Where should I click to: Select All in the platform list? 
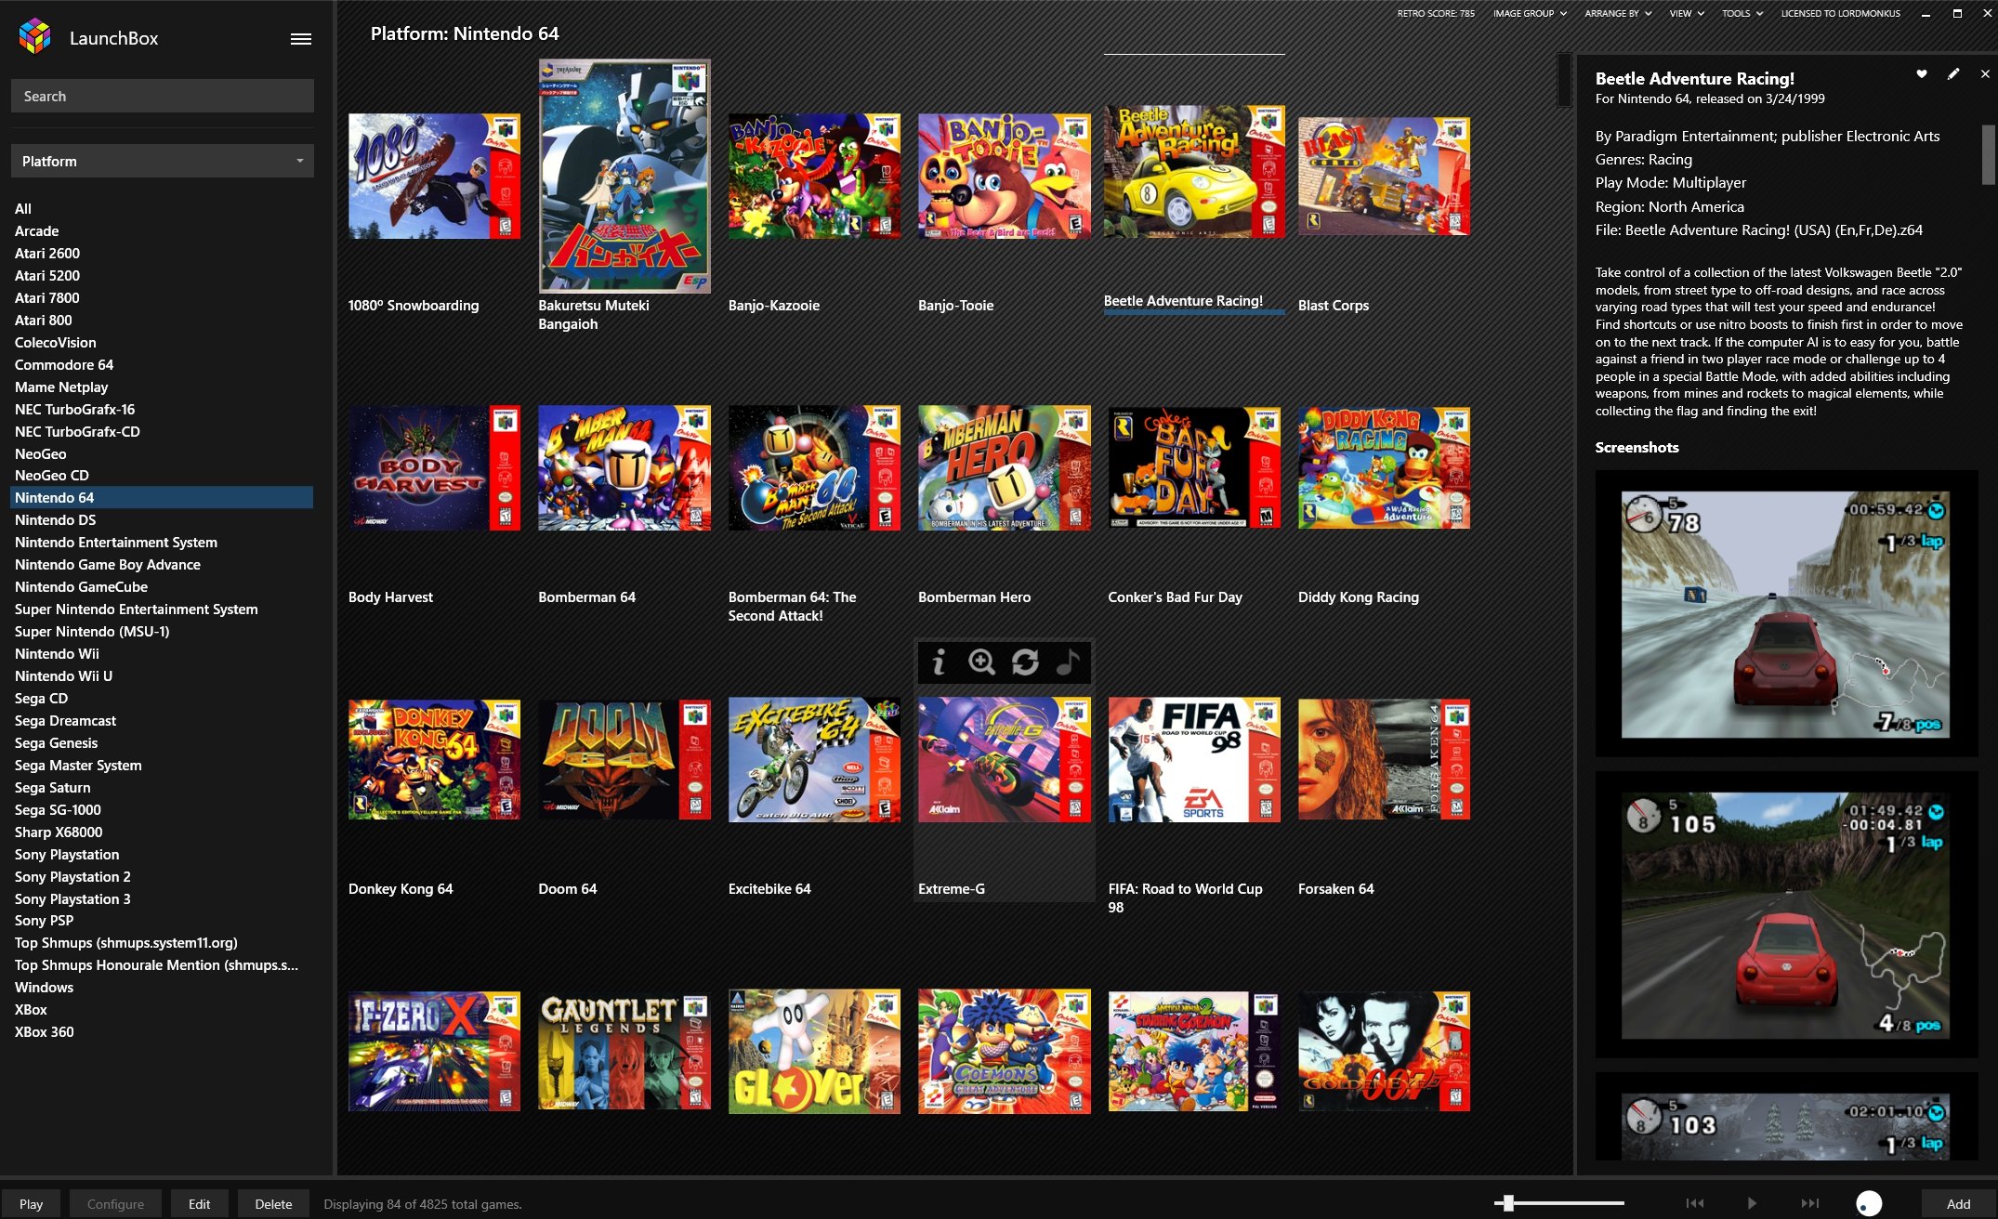click(x=162, y=208)
